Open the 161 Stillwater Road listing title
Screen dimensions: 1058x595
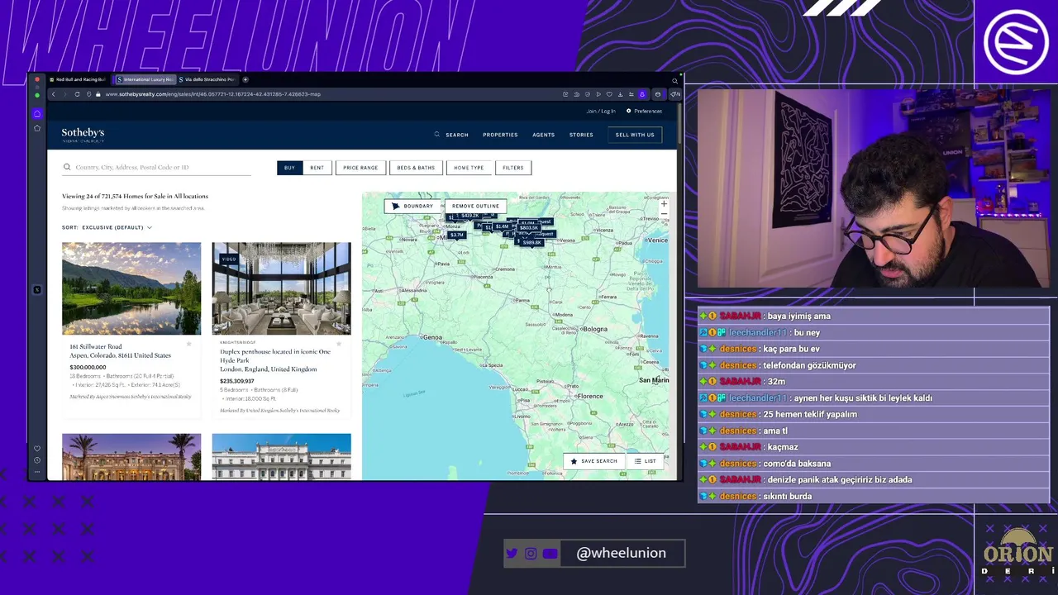121,351
